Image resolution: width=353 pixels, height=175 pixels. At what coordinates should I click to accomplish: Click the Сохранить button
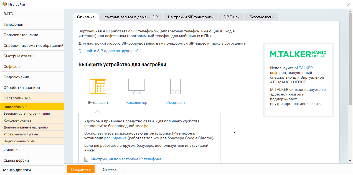pos(81,169)
